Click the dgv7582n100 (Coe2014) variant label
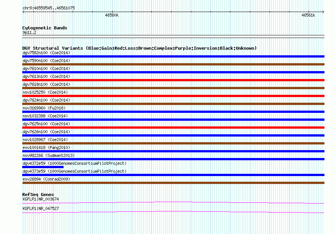 click(x=46, y=53)
